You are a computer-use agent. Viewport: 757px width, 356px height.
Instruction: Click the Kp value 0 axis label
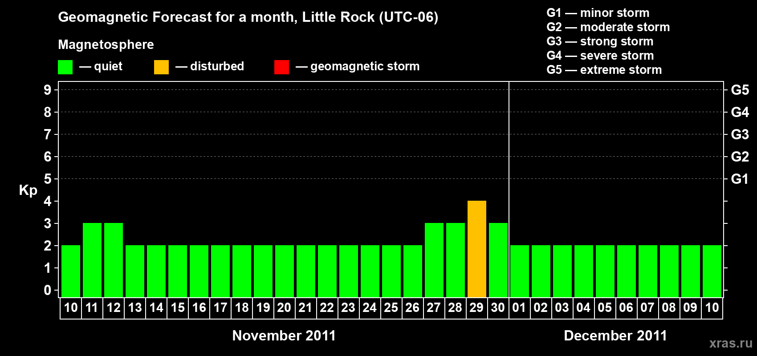[48, 290]
